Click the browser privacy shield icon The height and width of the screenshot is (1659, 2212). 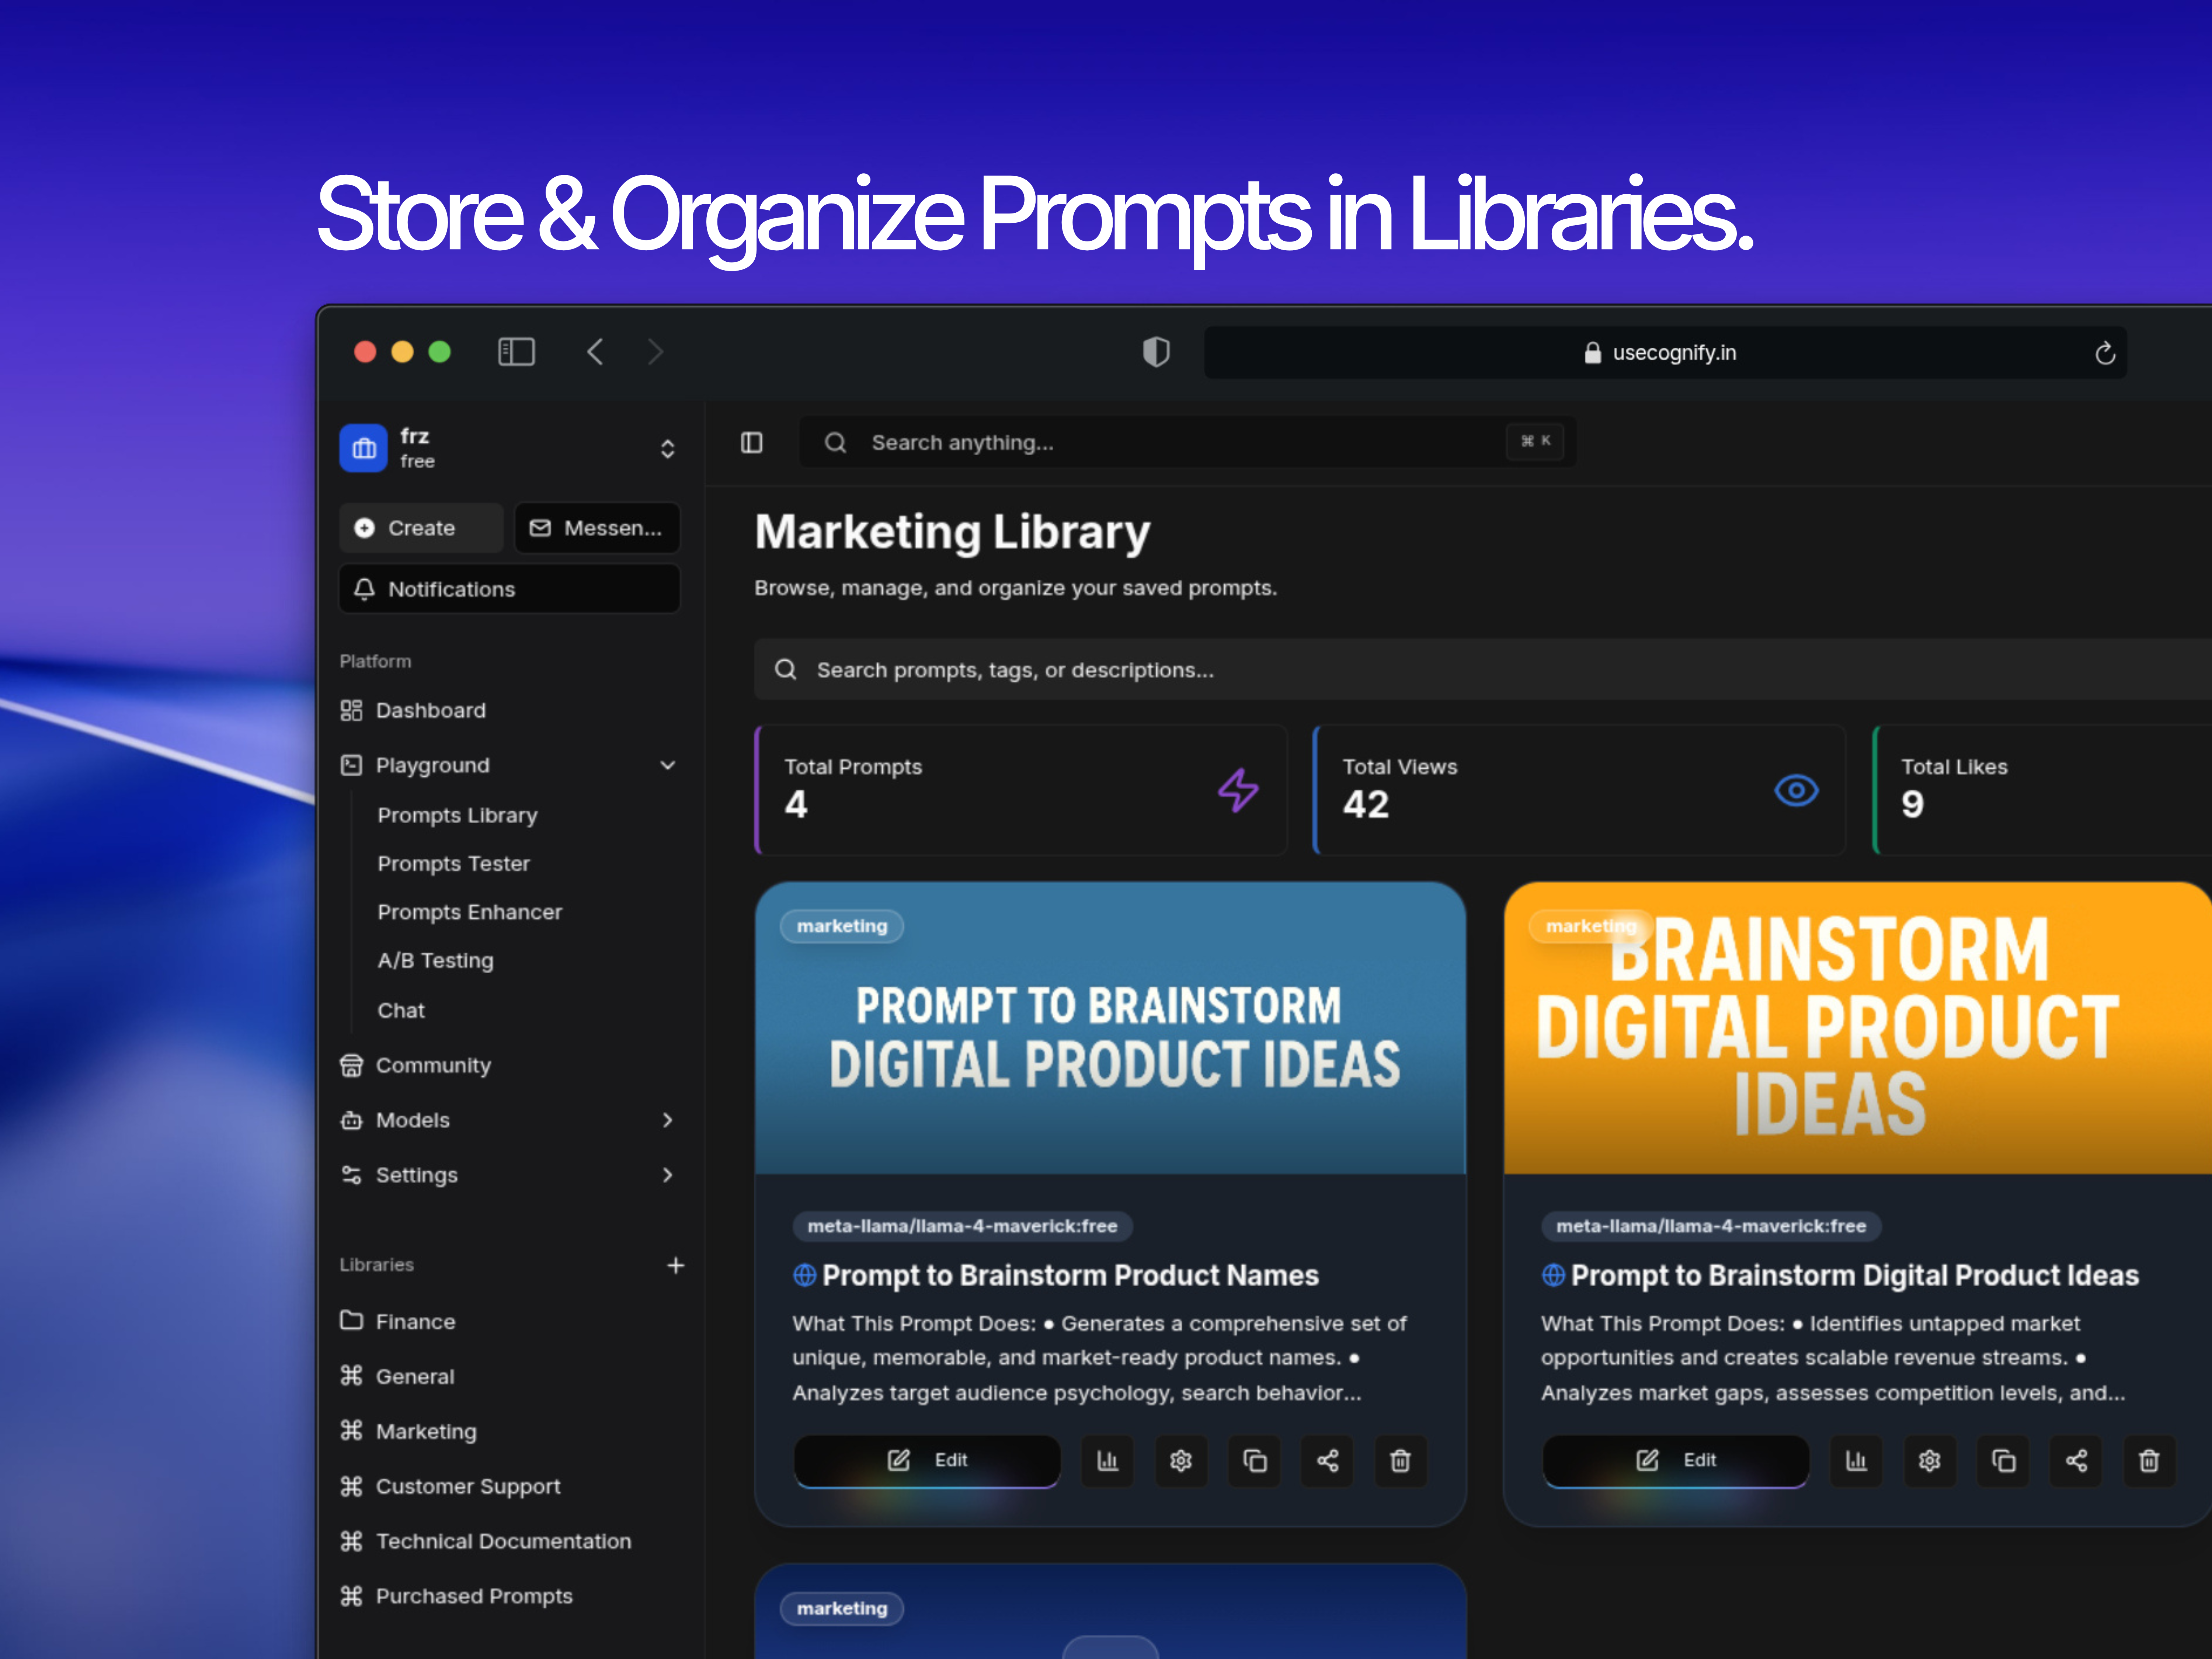tap(1156, 352)
